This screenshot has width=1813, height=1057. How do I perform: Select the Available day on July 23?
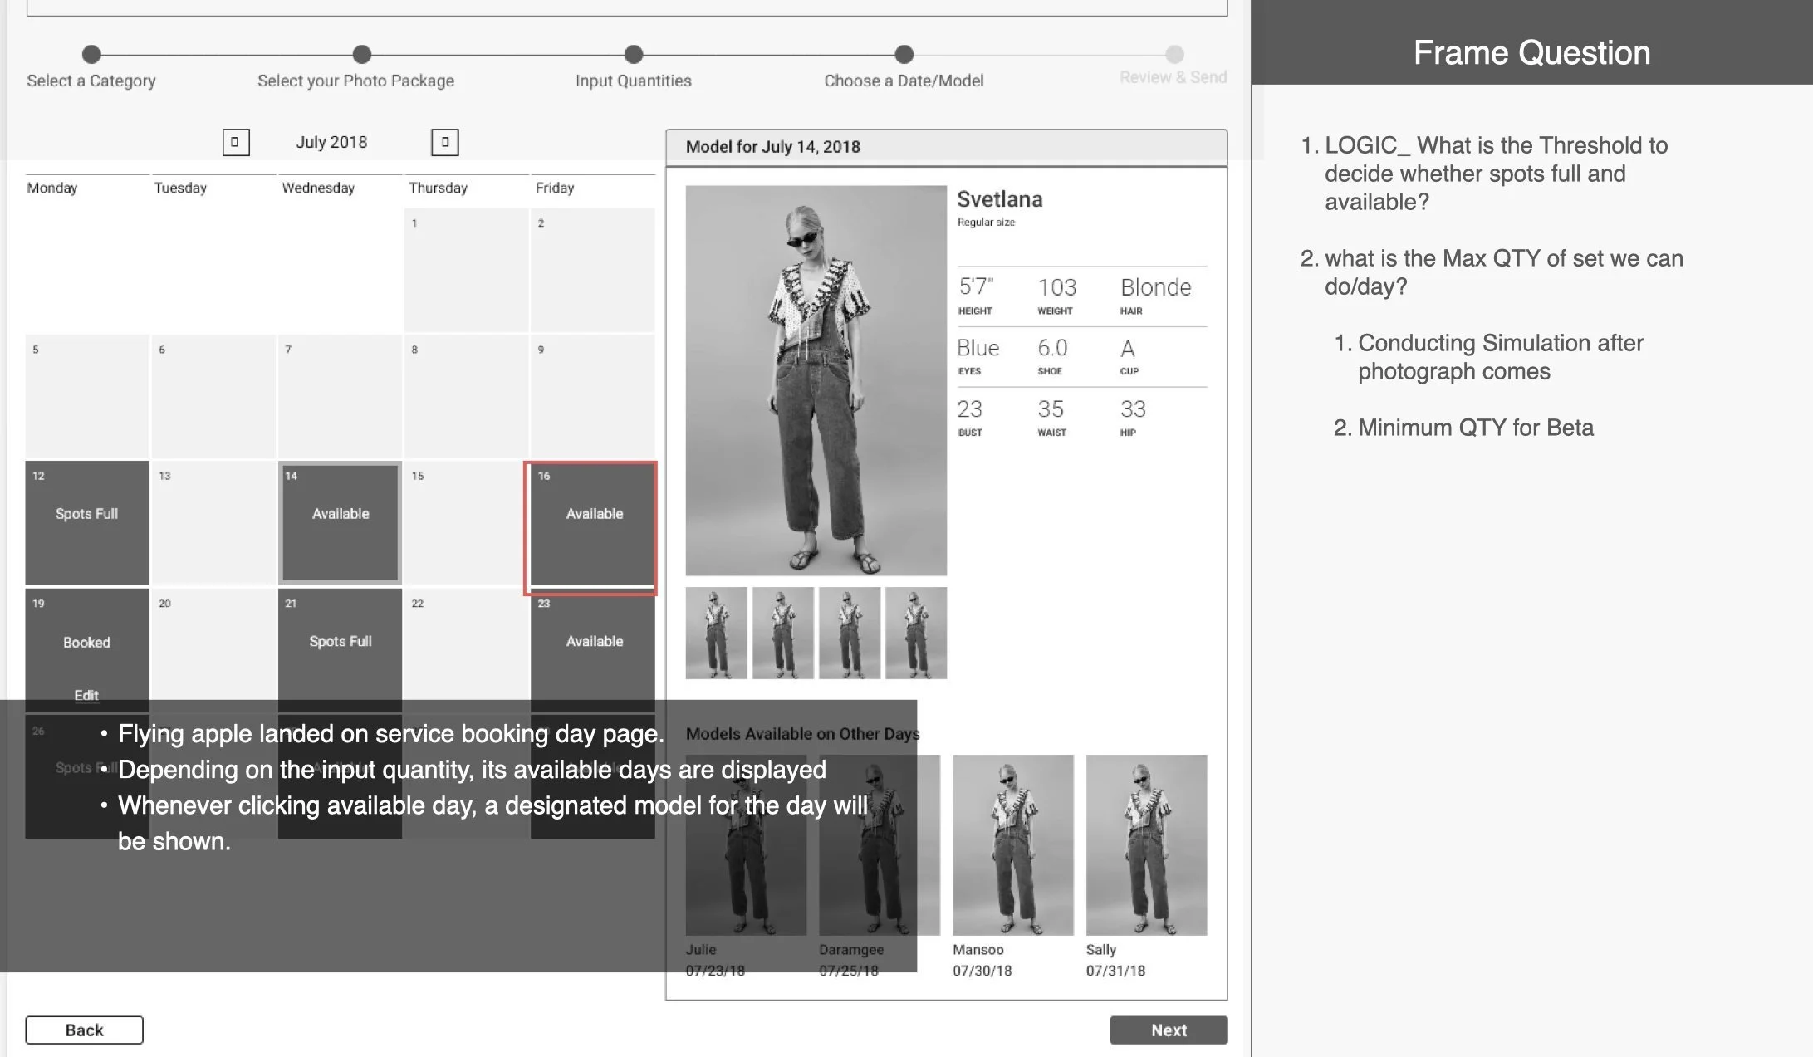coord(593,641)
